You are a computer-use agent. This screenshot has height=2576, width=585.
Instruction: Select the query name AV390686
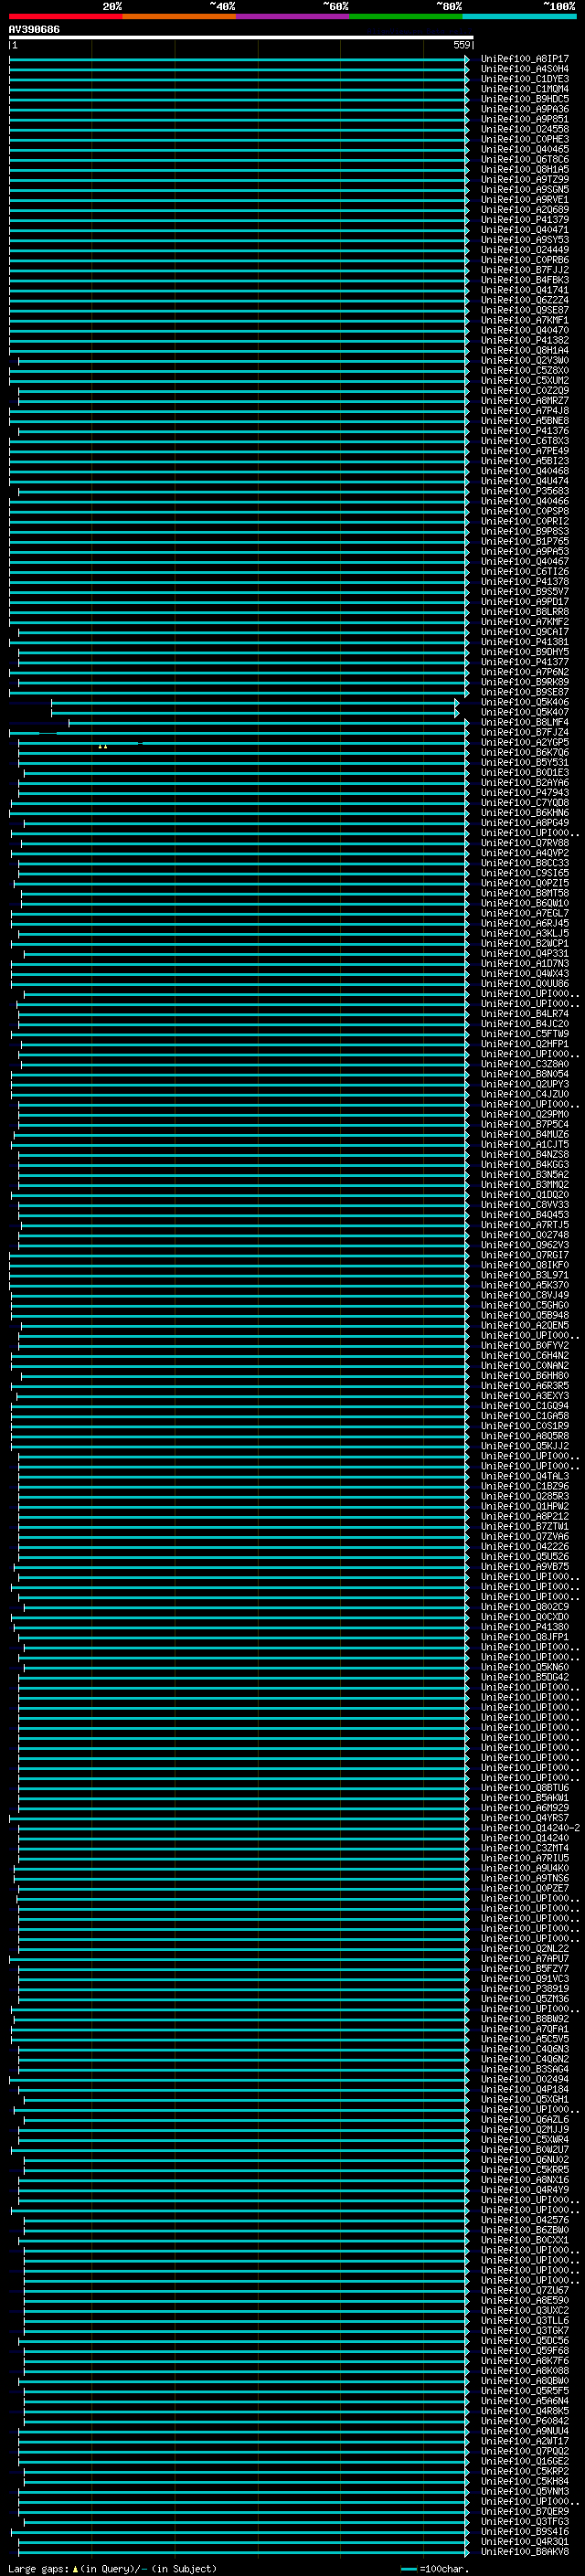pos(34,29)
